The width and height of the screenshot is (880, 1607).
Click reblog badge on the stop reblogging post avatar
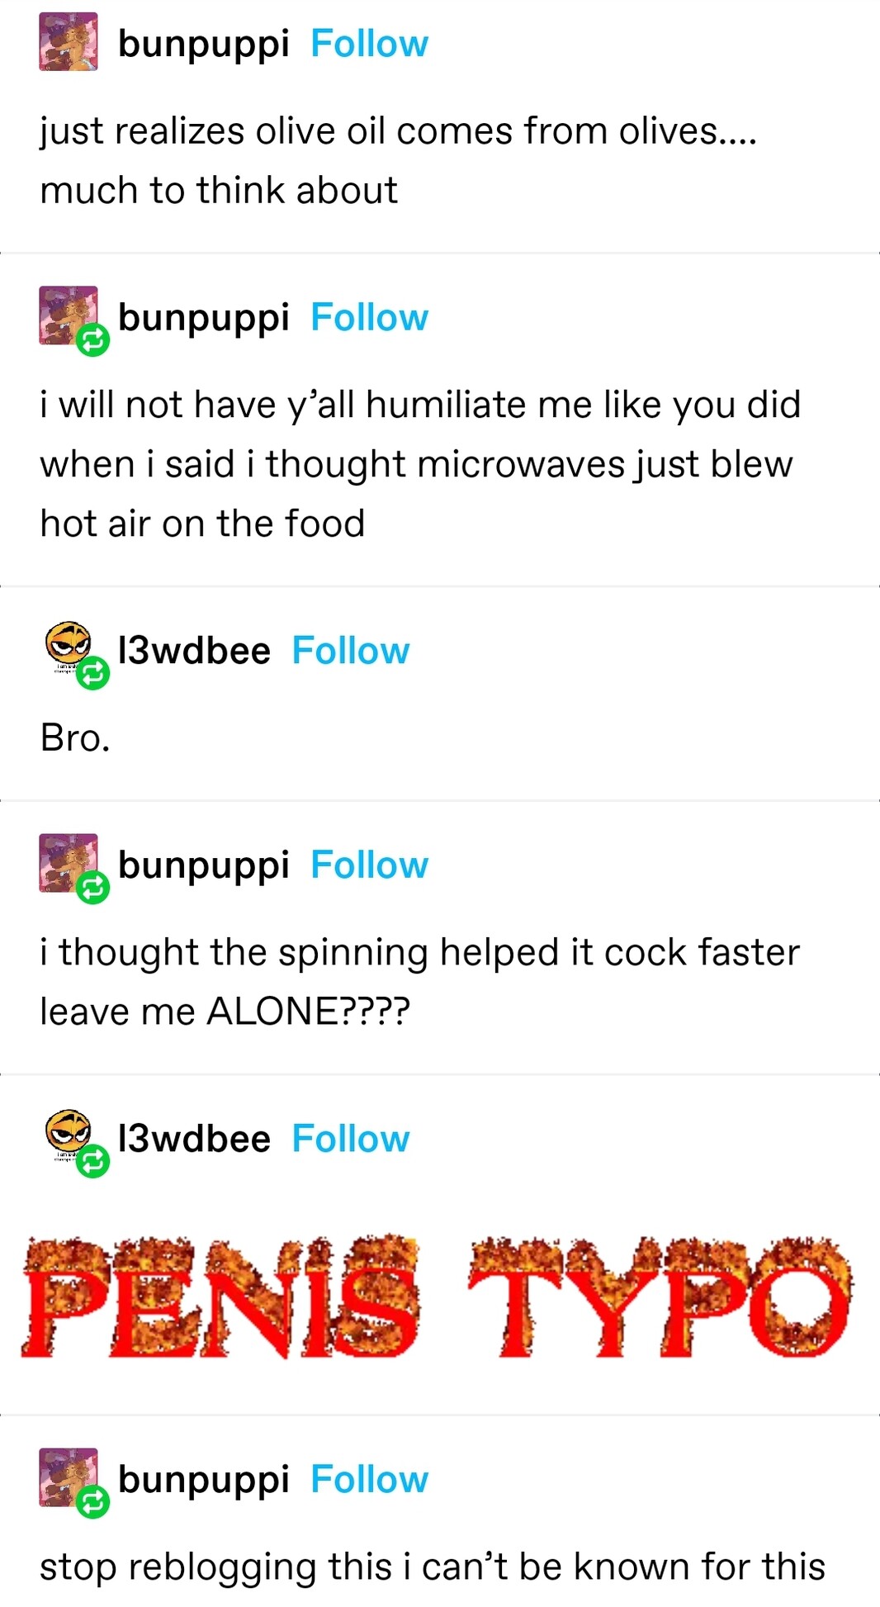coord(93,1502)
